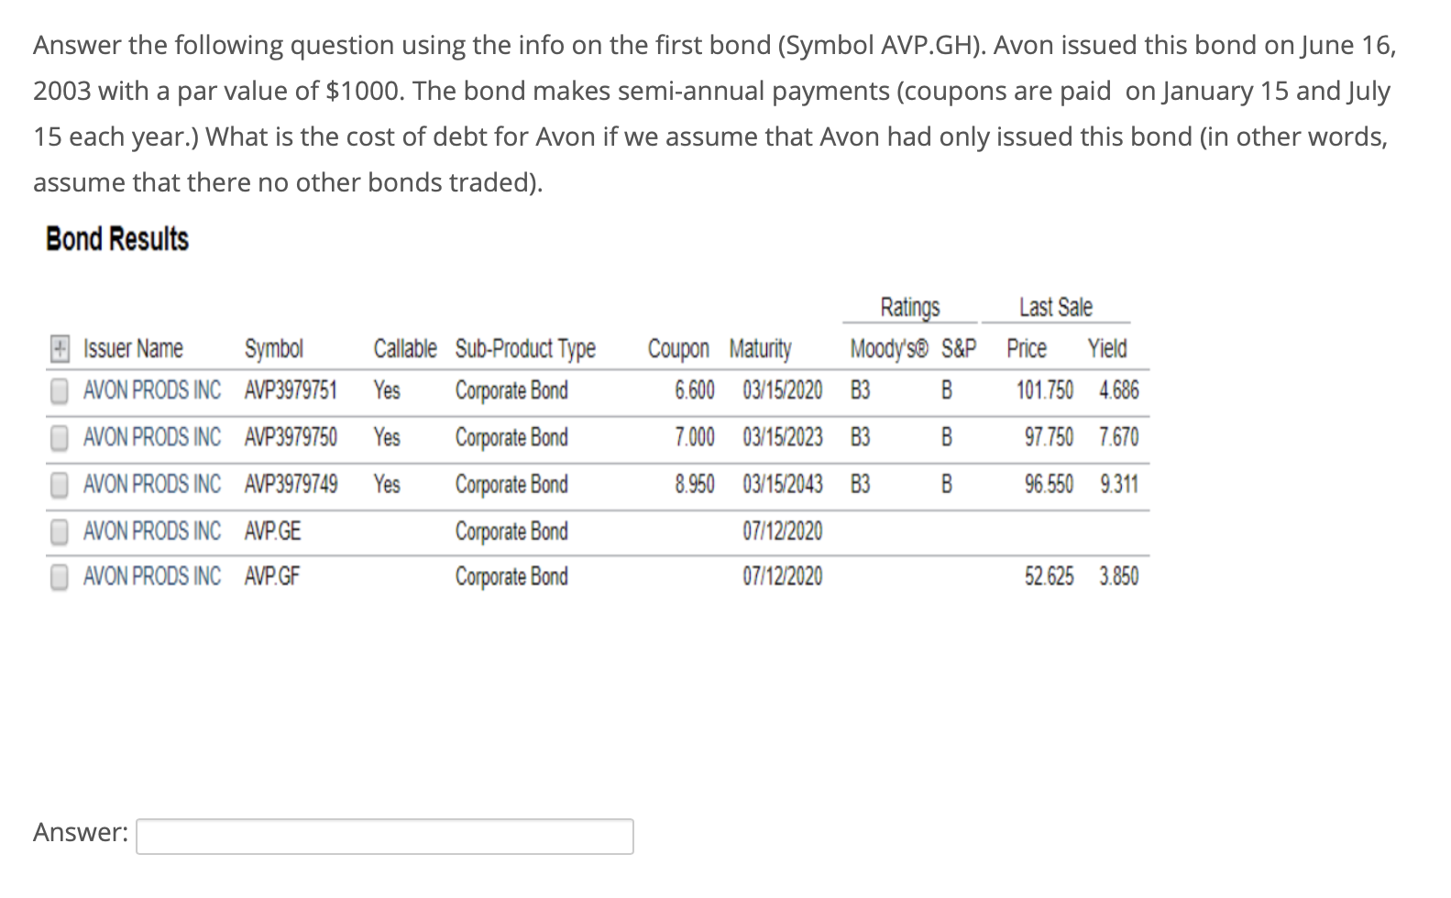Check the checkbox for bond AVP3979751
The image size is (1451, 898).
[60, 389]
